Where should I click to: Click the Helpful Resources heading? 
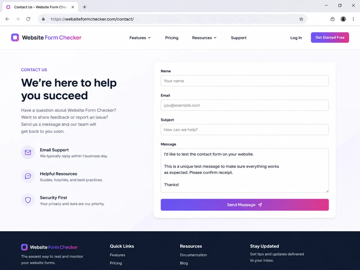pyautogui.click(x=58, y=174)
